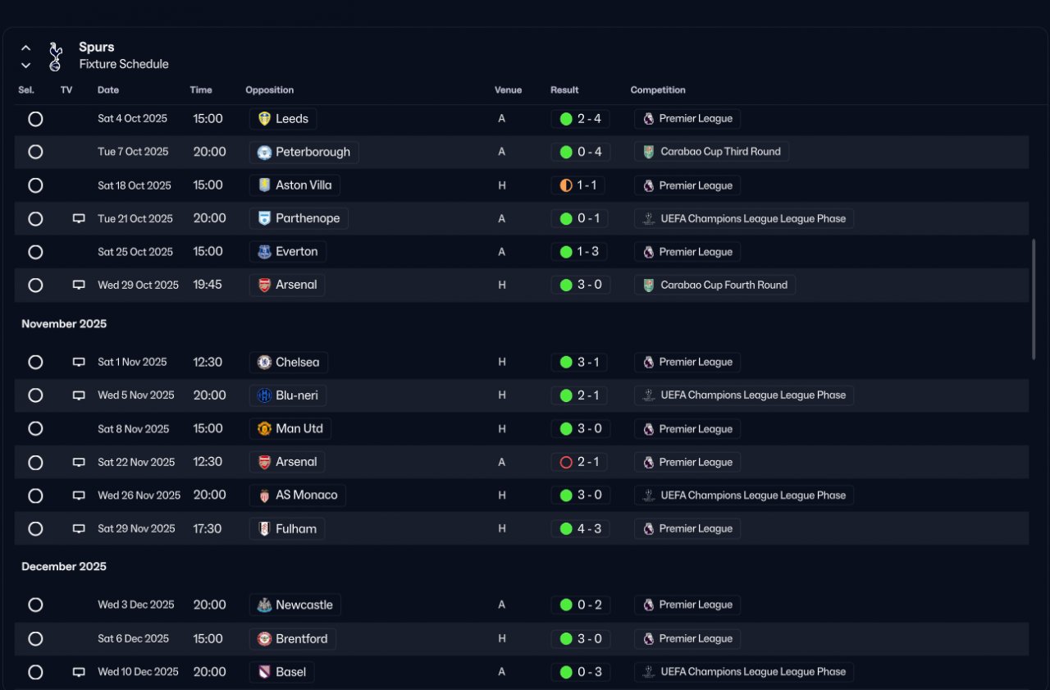Sort by the Competition column header
This screenshot has width=1050, height=690.
tap(658, 90)
